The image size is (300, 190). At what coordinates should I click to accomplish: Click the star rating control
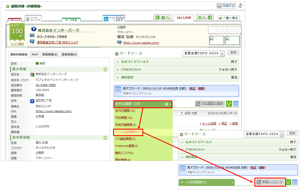pyautogui.click(x=227, y=30)
